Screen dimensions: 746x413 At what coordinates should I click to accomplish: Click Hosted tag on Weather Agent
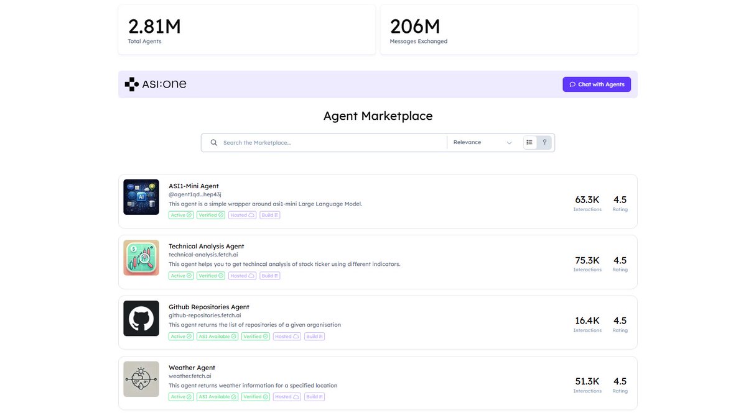tap(287, 397)
